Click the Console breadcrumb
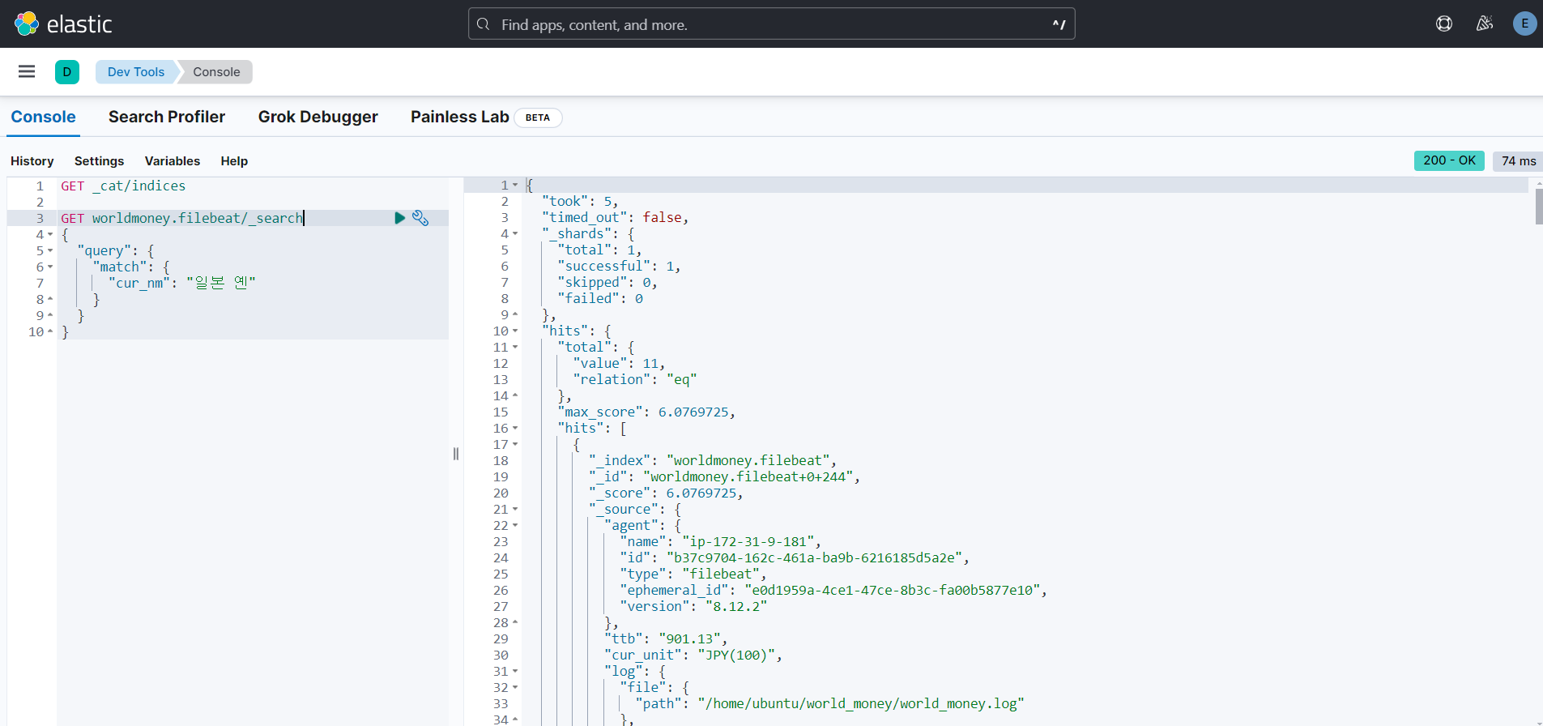This screenshot has height=726, width=1543. pyautogui.click(x=216, y=71)
